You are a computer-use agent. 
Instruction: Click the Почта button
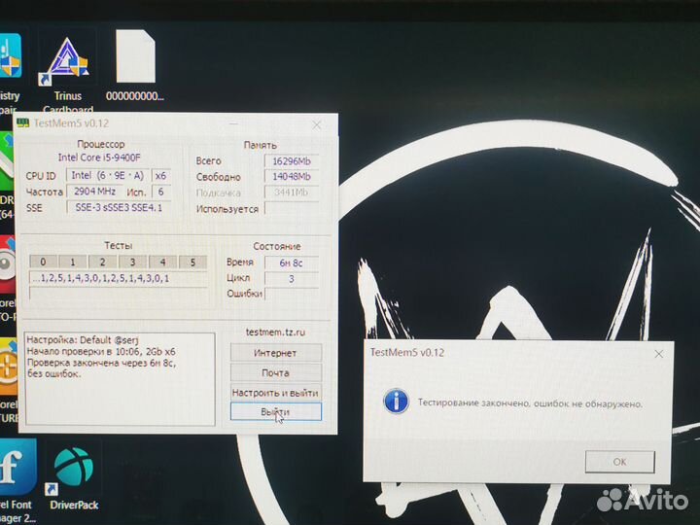tap(276, 372)
